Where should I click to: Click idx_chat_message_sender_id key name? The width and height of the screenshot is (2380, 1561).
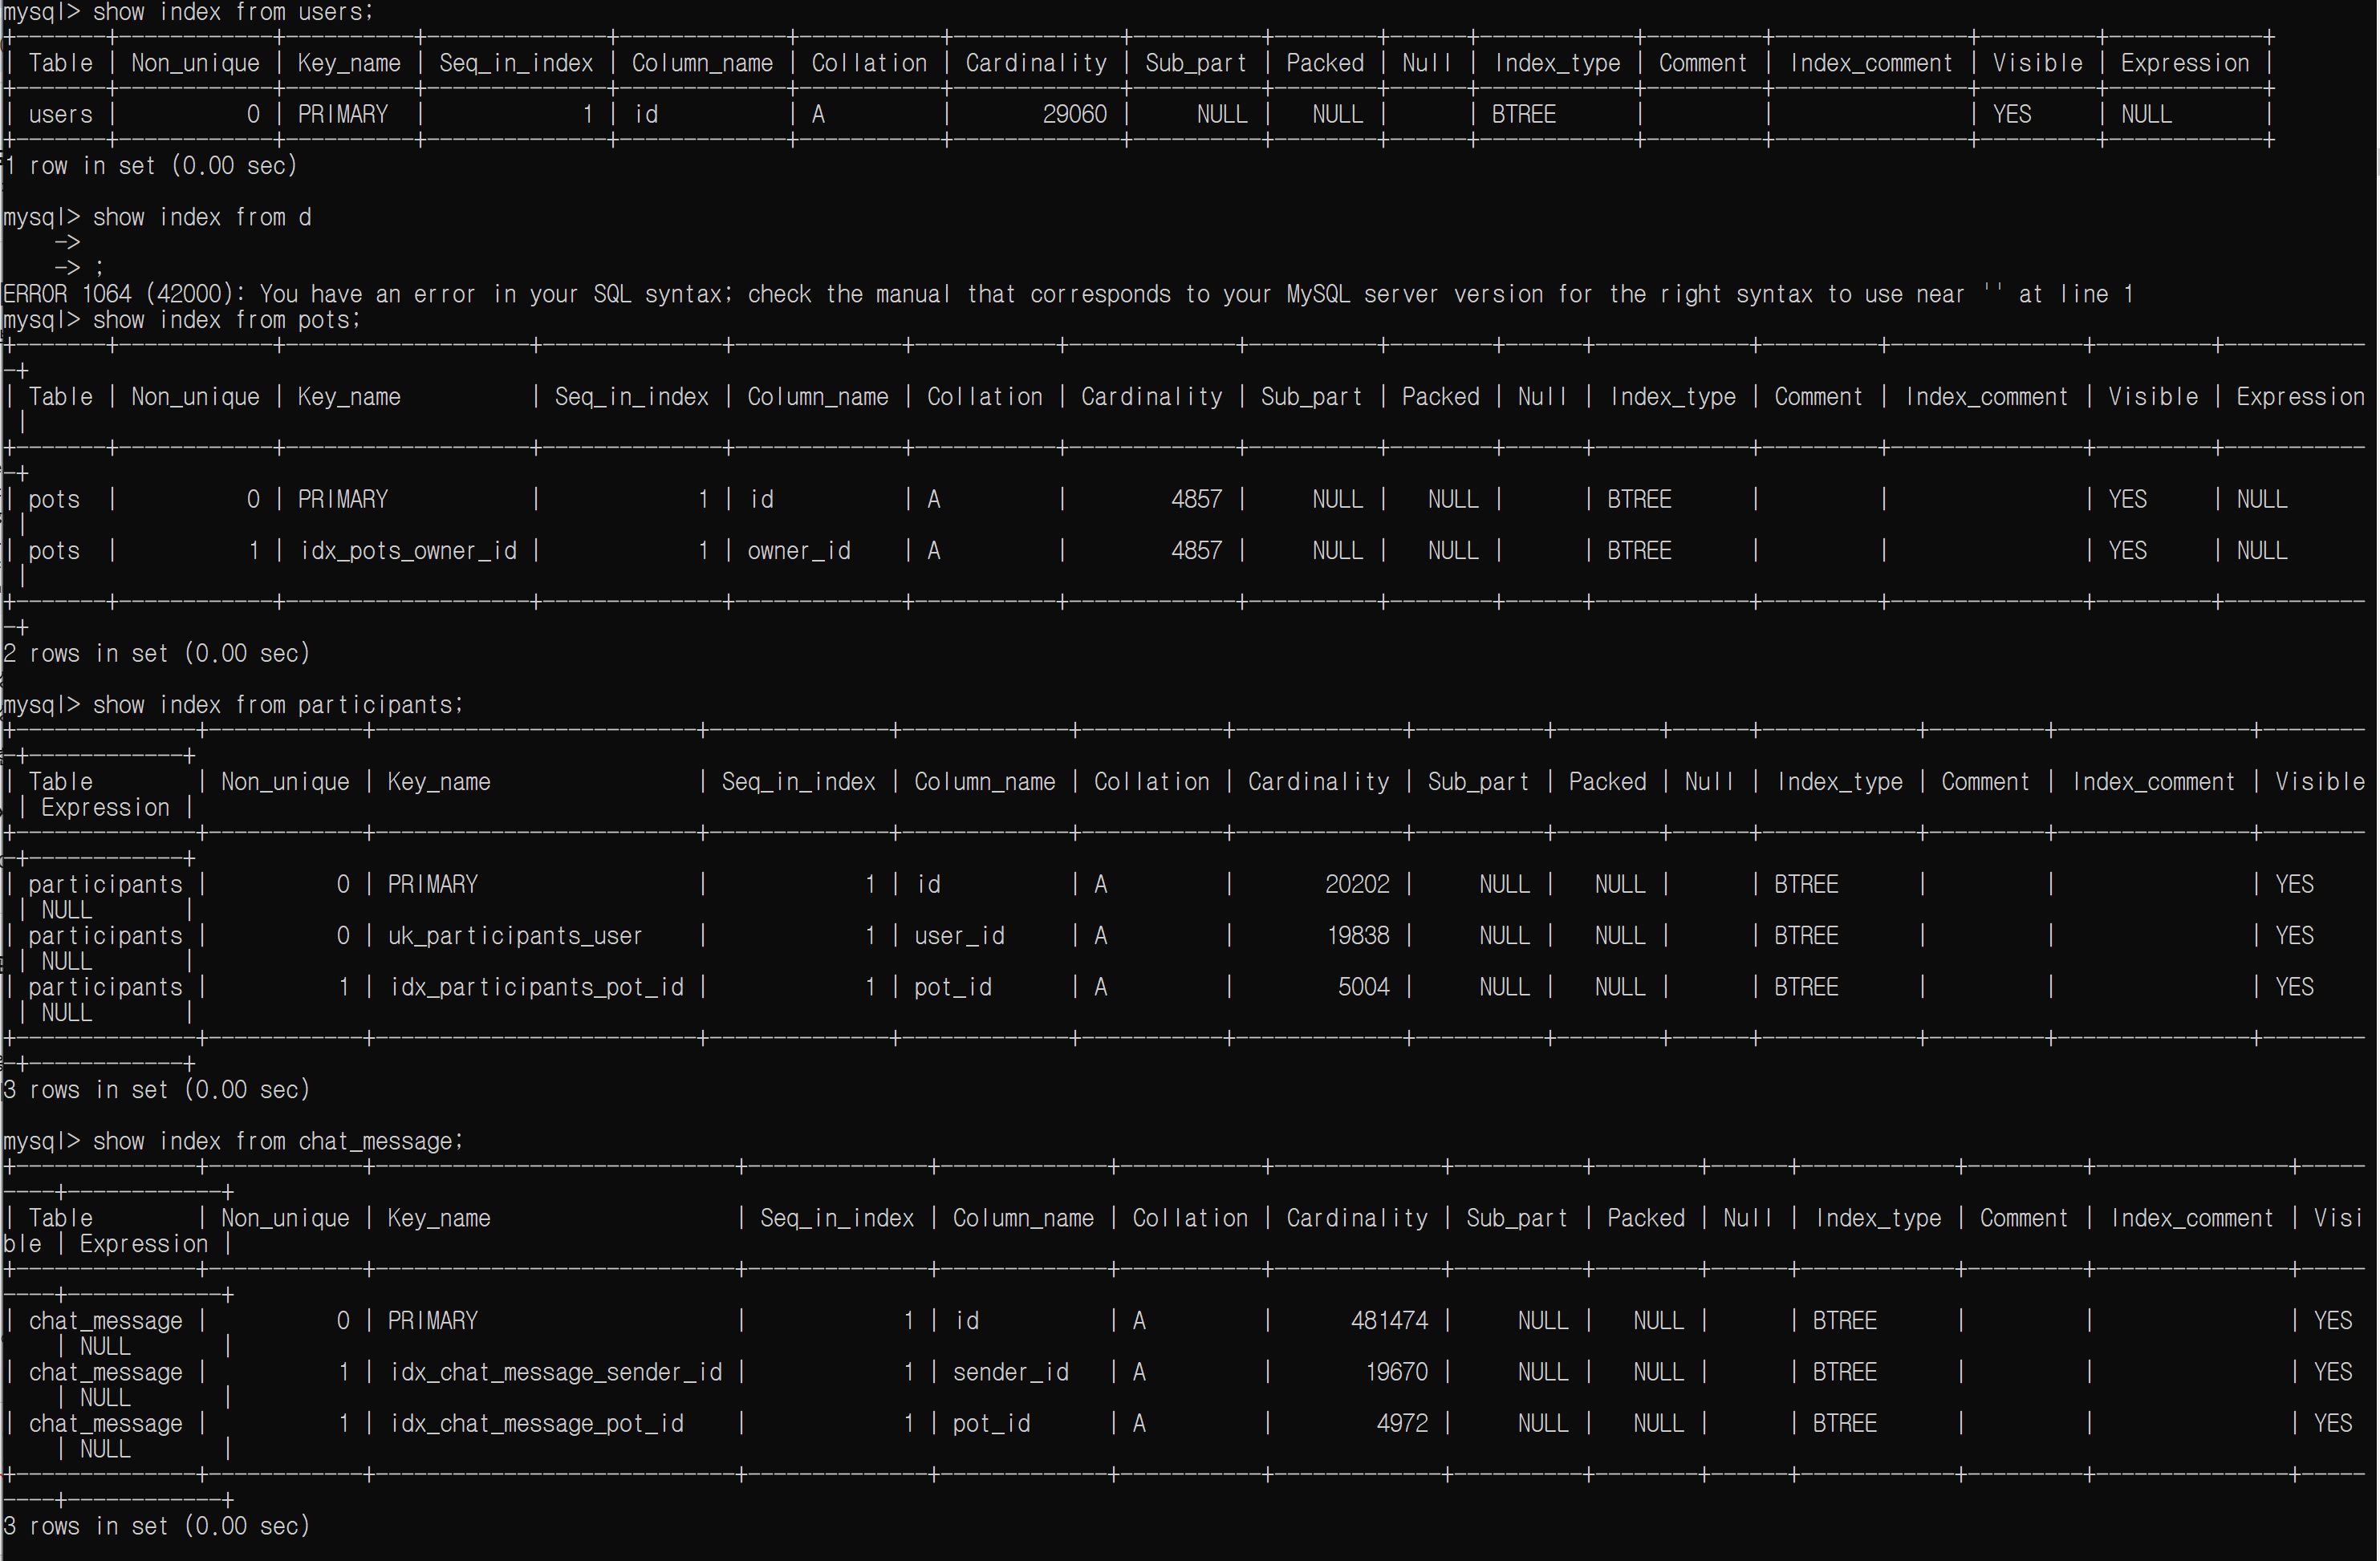[x=555, y=1373]
